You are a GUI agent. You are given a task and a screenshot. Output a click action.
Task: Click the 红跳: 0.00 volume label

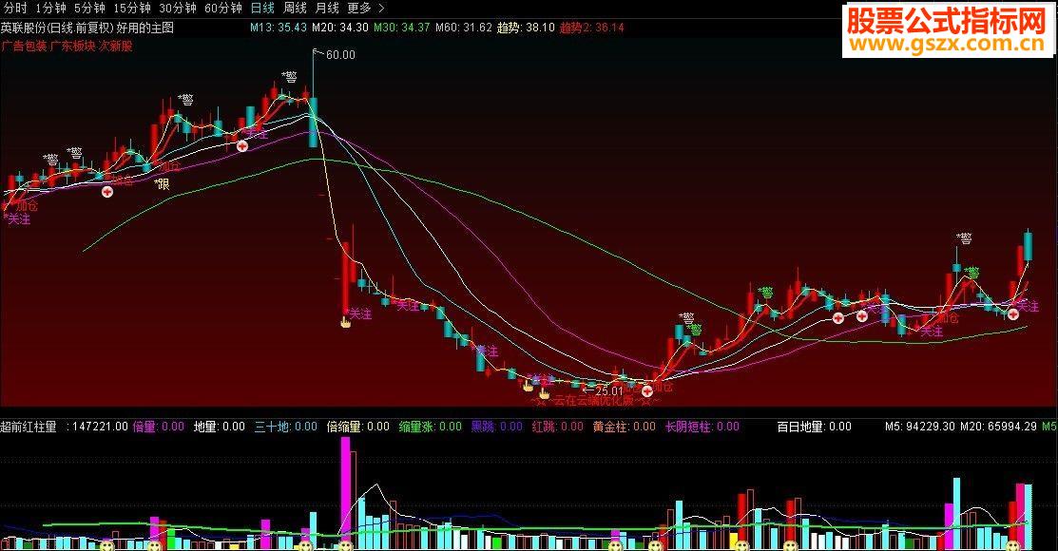coord(558,427)
